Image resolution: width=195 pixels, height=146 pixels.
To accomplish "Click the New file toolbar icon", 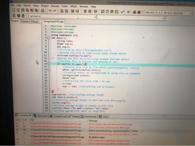I will [x=14, y=10].
